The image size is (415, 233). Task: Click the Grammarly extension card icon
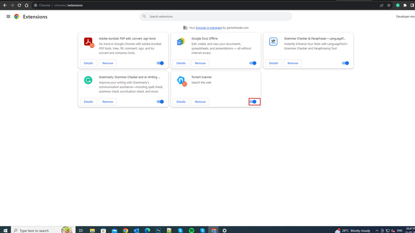point(88,80)
